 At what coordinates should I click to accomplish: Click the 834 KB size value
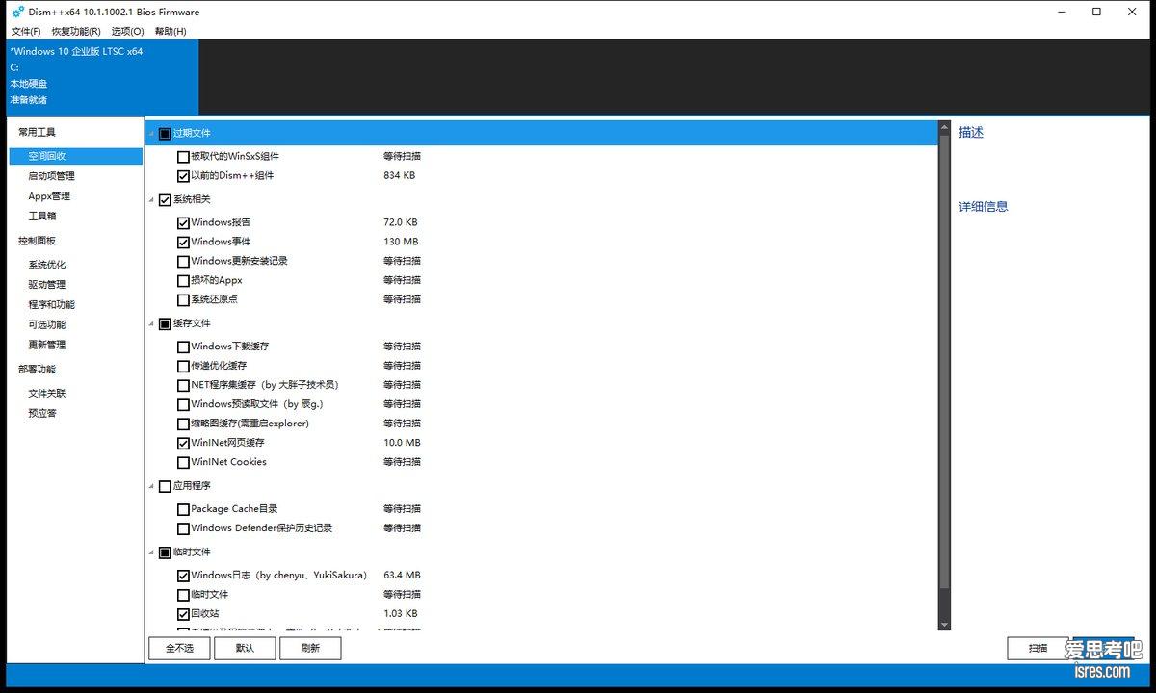pyautogui.click(x=400, y=176)
